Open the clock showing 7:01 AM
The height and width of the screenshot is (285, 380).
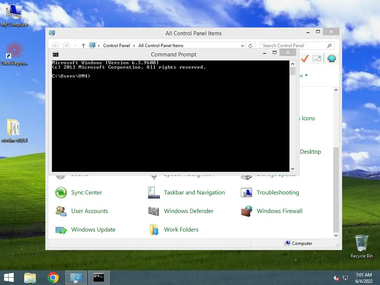click(364, 278)
